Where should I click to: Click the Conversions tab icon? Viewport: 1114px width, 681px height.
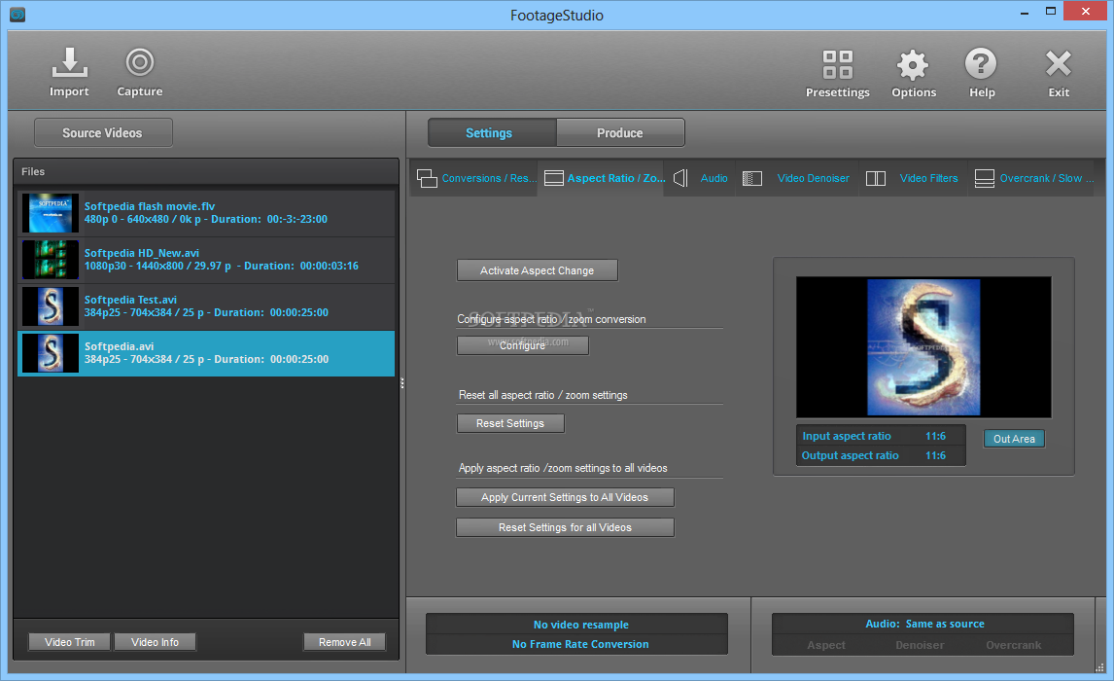pyautogui.click(x=427, y=178)
